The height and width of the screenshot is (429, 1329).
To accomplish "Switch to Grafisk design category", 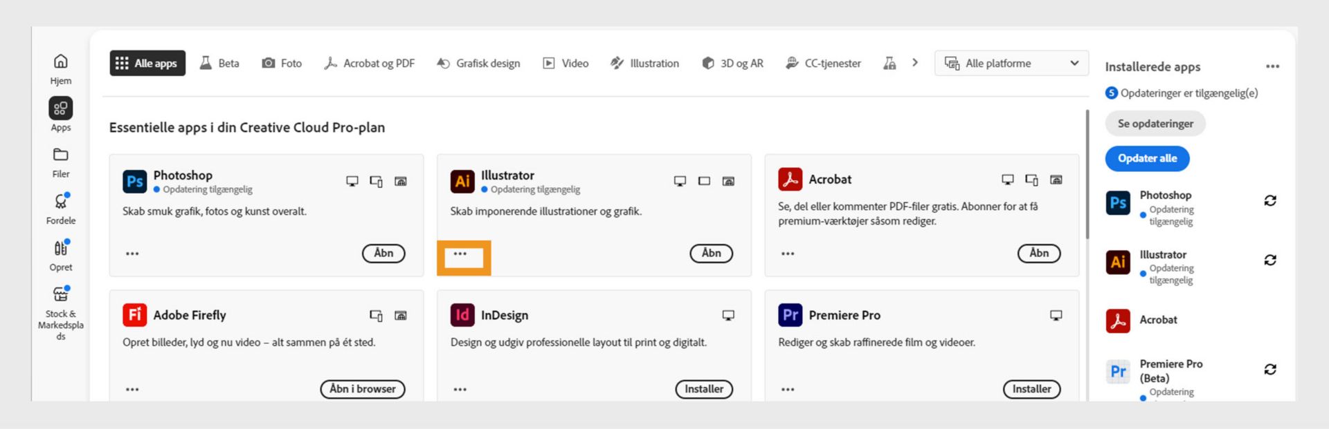I will [478, 63].
